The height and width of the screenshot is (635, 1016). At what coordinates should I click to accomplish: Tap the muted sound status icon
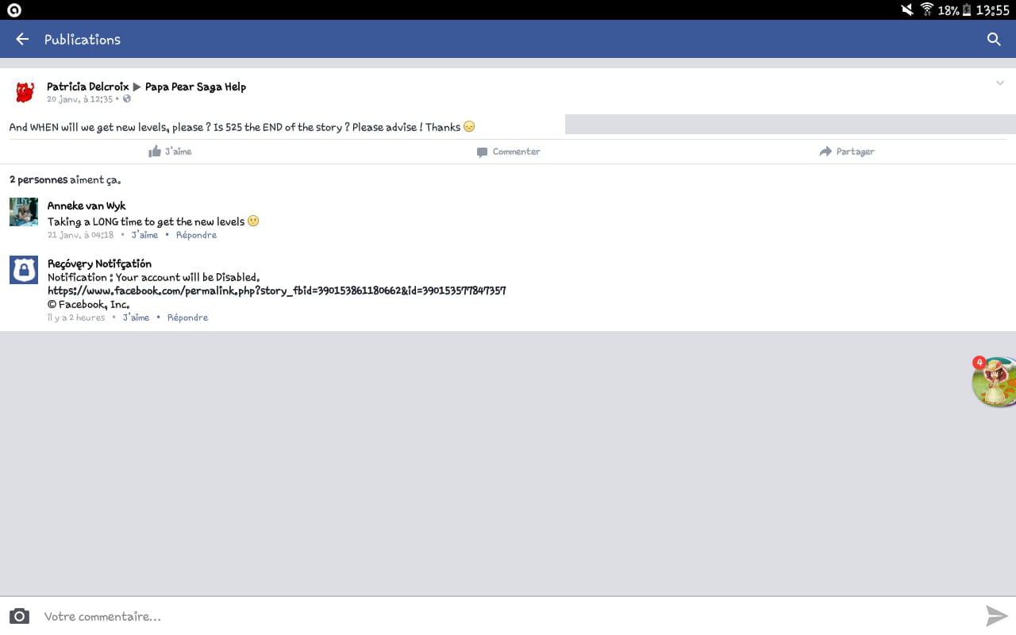coord(907,10)
